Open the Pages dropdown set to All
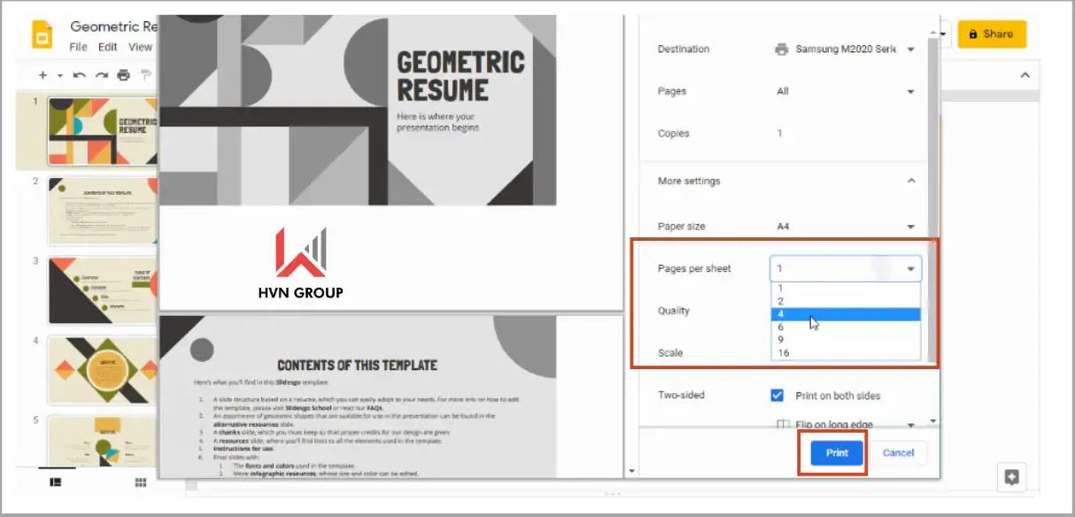The width and height of the screenshot is (1075, 517). (x=846, y=91)
